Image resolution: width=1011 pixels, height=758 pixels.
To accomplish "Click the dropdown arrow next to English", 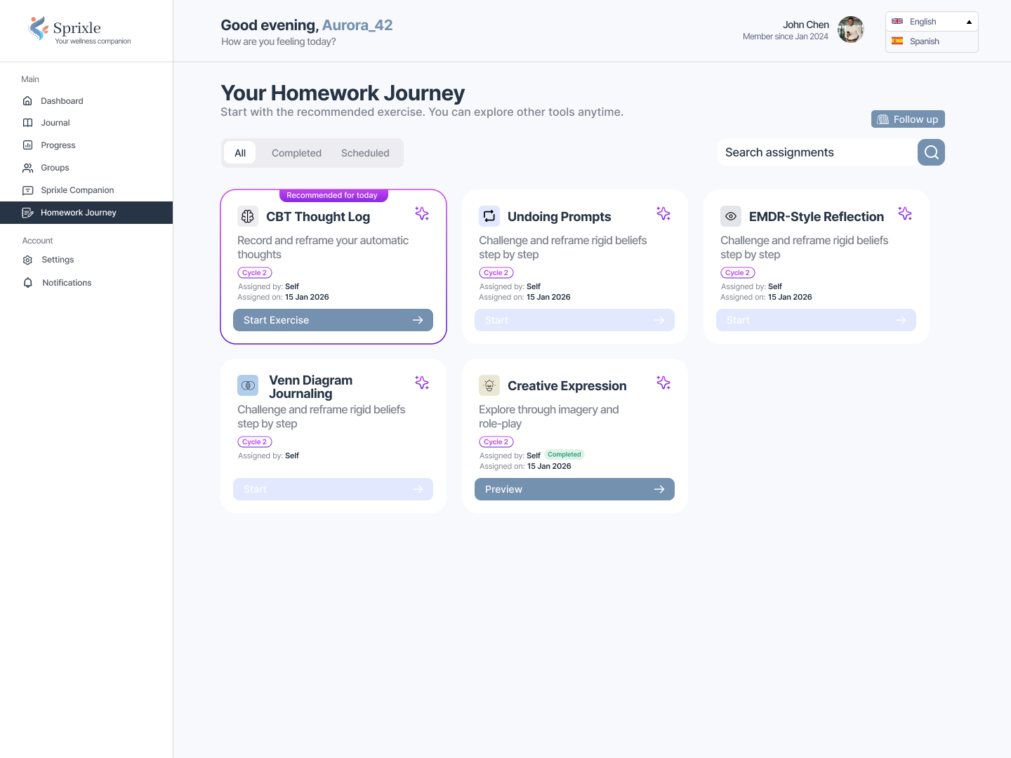I will (969, 22).
